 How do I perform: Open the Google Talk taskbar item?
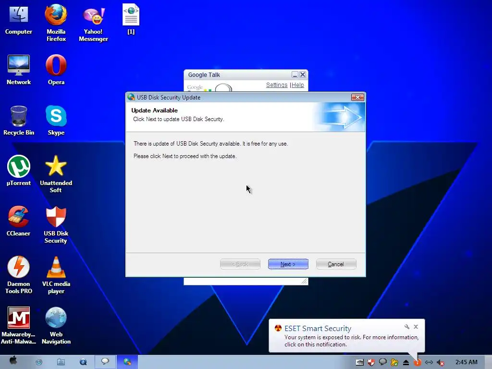105,362
